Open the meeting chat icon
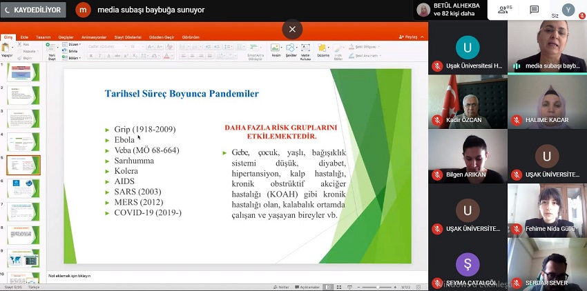Image resolution: width=587 pixels, height=291 pixels. click(x=534, y=10)
